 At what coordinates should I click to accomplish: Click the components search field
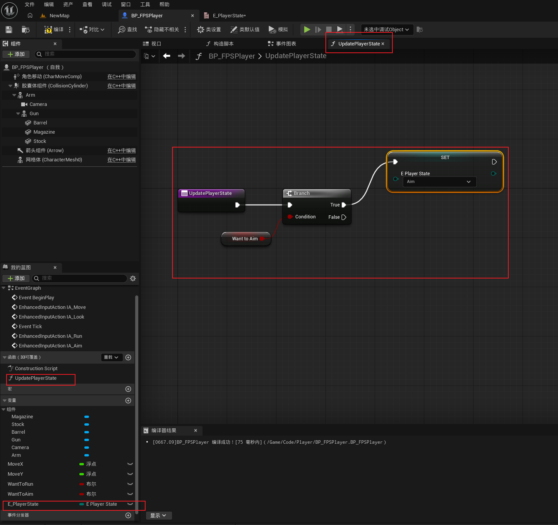85,54
